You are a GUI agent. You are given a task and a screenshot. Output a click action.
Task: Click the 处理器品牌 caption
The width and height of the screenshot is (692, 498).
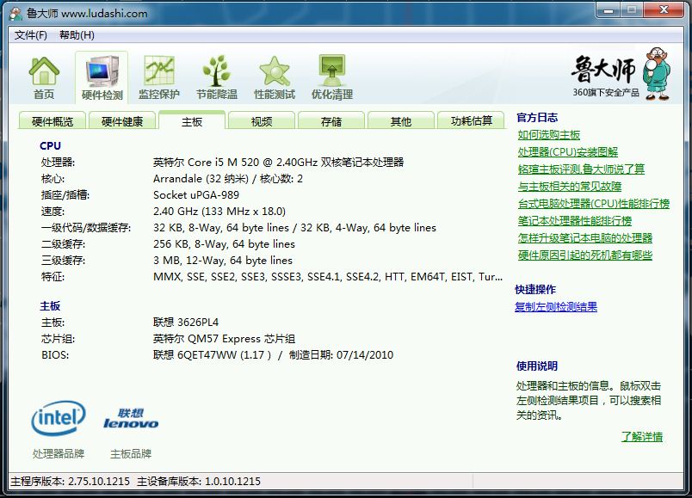pyautogui.click(x=59, y=454)
